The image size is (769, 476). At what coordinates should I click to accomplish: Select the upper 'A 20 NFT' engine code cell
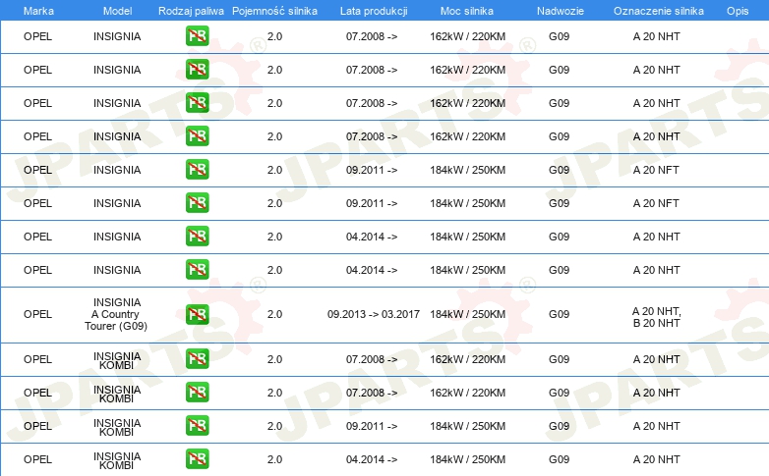tap(656, 170)
